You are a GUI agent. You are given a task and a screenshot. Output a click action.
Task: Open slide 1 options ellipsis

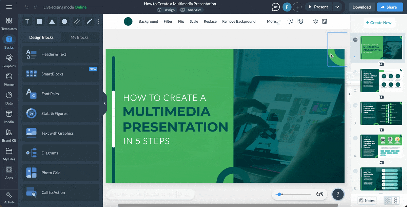coord(355,40)
